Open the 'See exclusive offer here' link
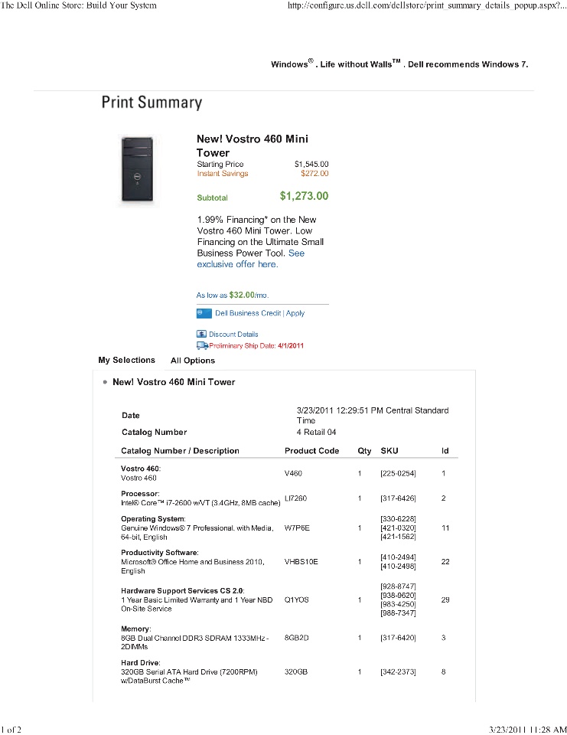567x735 pixels. pos(251,259)
